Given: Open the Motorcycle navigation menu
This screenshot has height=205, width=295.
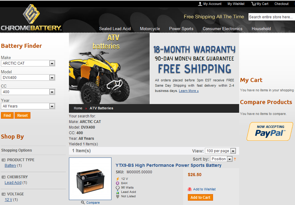Looking at the screenshot, I should 150,29.
